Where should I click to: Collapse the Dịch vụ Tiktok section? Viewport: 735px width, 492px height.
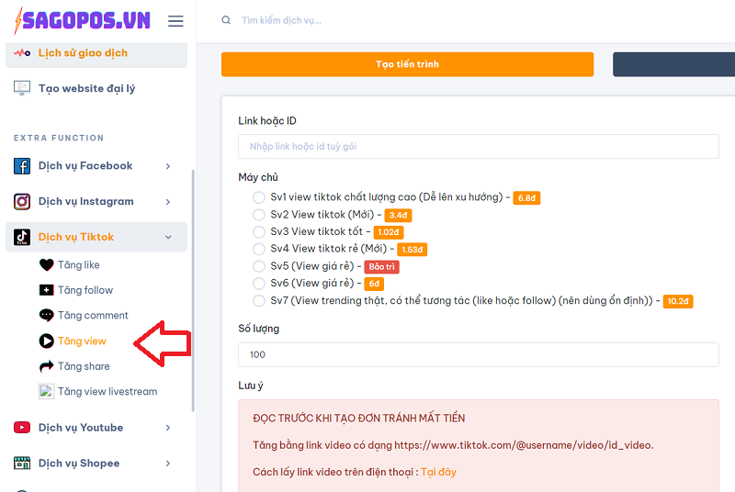(168, 237)
